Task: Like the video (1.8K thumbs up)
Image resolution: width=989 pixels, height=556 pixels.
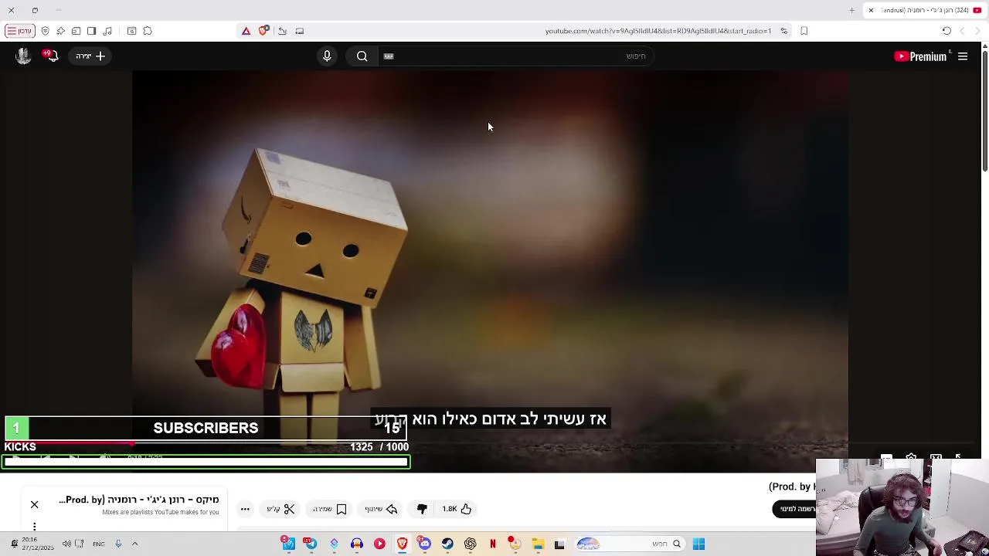Action: (x=457, y=509)
